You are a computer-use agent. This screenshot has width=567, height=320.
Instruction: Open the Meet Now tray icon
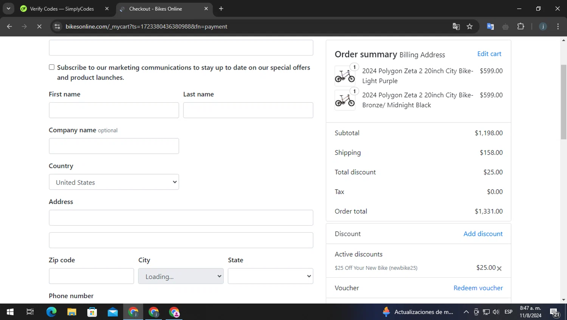click(x=476, y=312)
